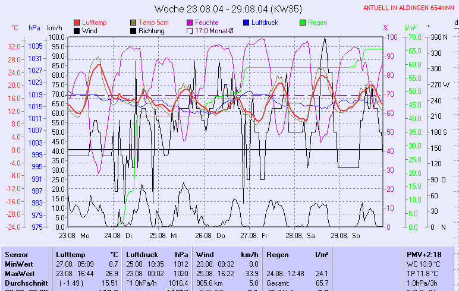Screen dimensions: 459x291
Task: Click the Regen column header in table
Action: [277, 254]
